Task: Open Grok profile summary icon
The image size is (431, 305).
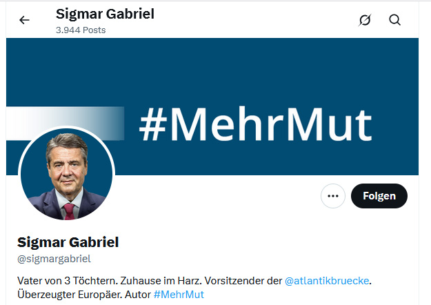Action: click(x=365, y=20)
